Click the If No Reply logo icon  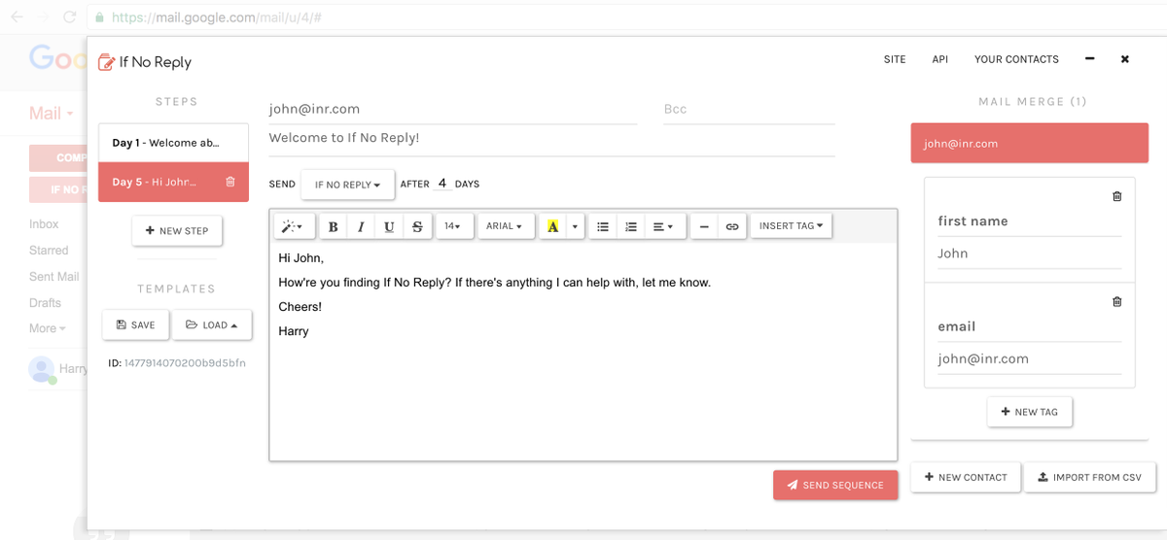pyautogui.click(x=106, y=62)
